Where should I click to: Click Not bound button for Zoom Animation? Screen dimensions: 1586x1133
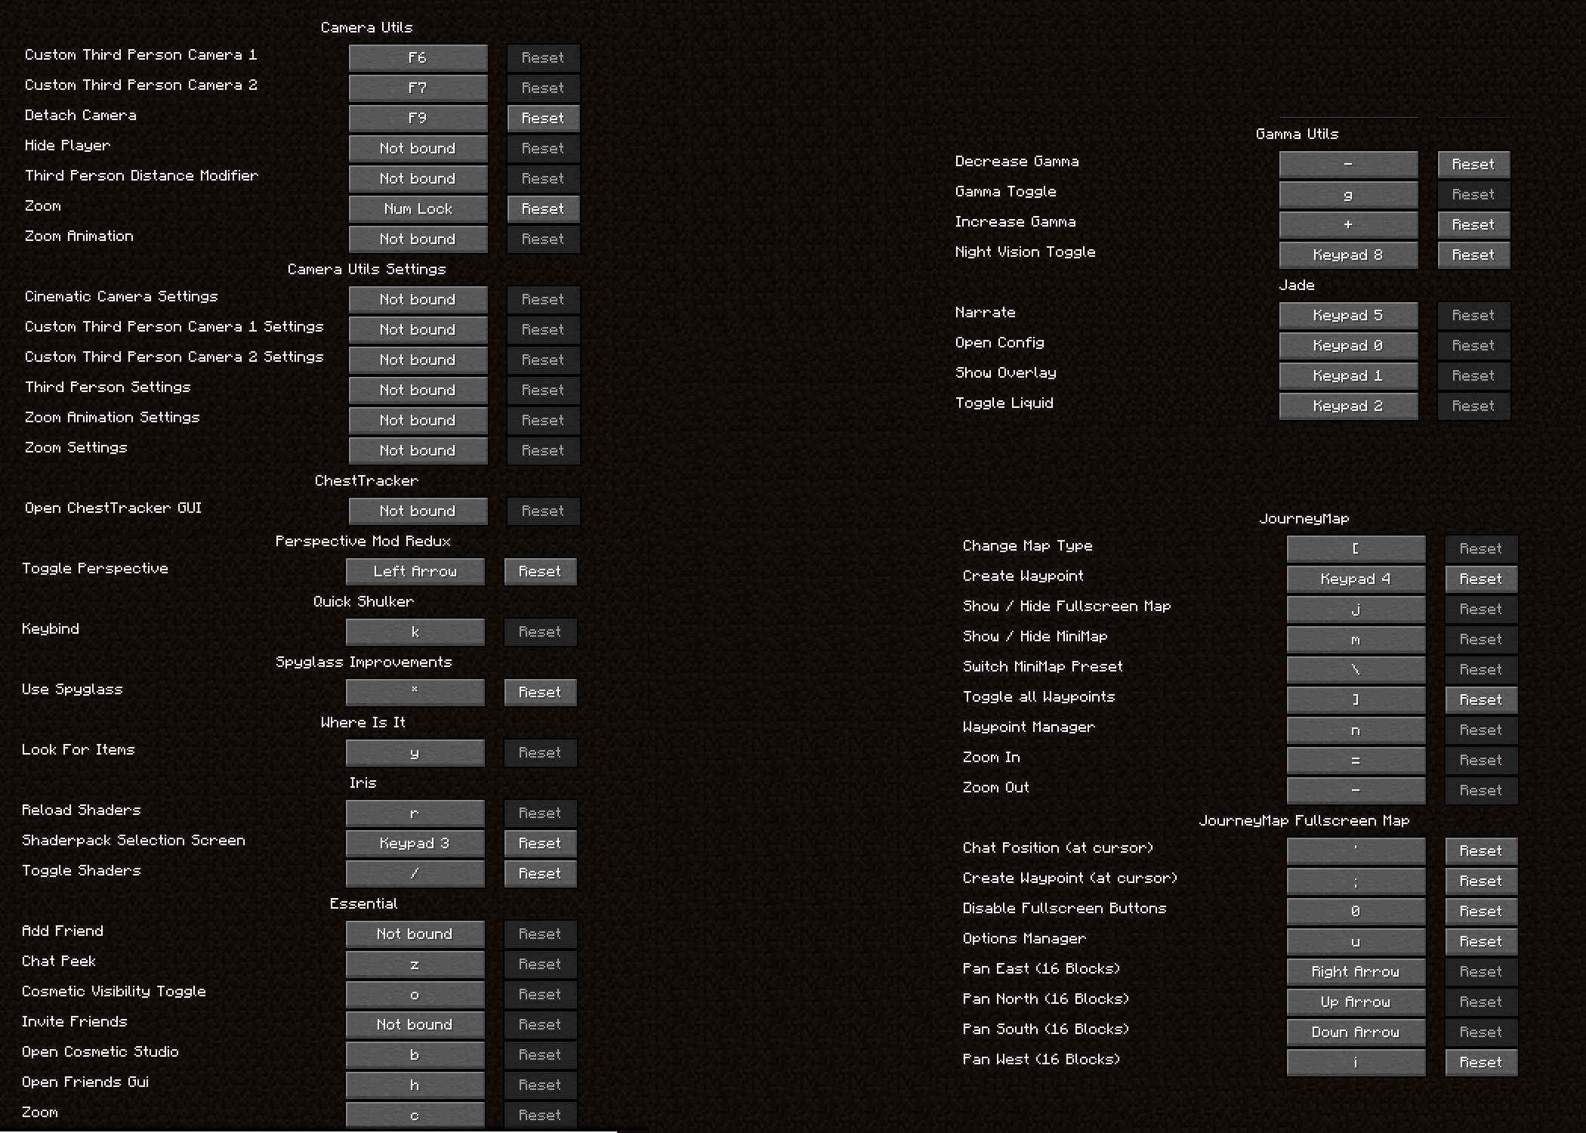(x=418, y=239)
